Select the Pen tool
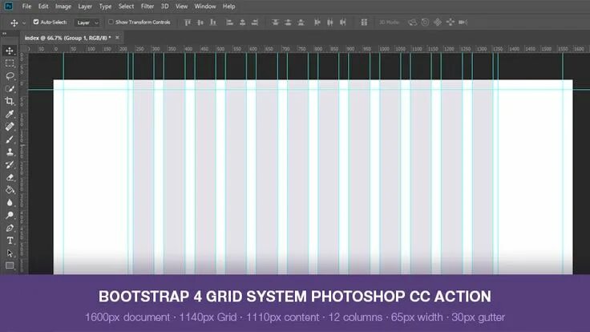This screenshot has height=332, width=590. [10, 228]
